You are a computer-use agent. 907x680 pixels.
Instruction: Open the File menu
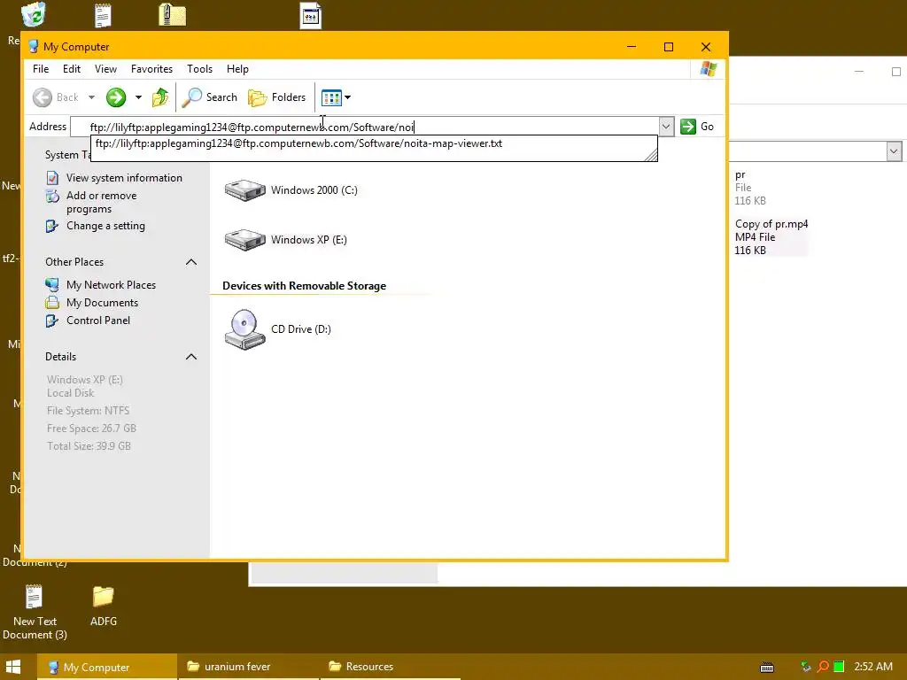coord(41,69)
